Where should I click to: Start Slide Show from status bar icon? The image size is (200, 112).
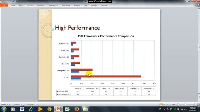coord(170,105)
